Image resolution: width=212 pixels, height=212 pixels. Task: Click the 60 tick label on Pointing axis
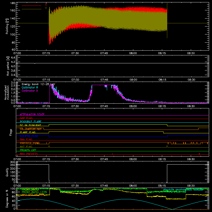[x=14, y=50]
